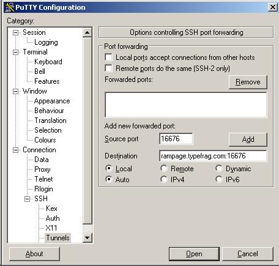Click the Add button

248,139
